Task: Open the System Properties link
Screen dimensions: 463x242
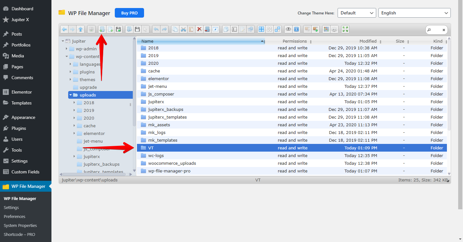Action: (x=20, y=225)
